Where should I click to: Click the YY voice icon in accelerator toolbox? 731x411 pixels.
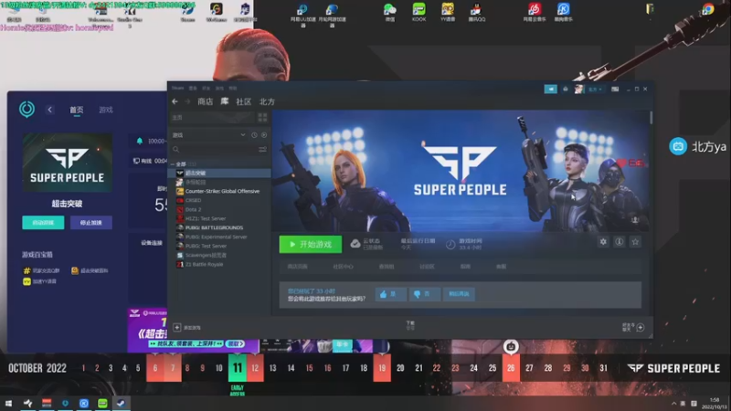(x=26, y=281)
